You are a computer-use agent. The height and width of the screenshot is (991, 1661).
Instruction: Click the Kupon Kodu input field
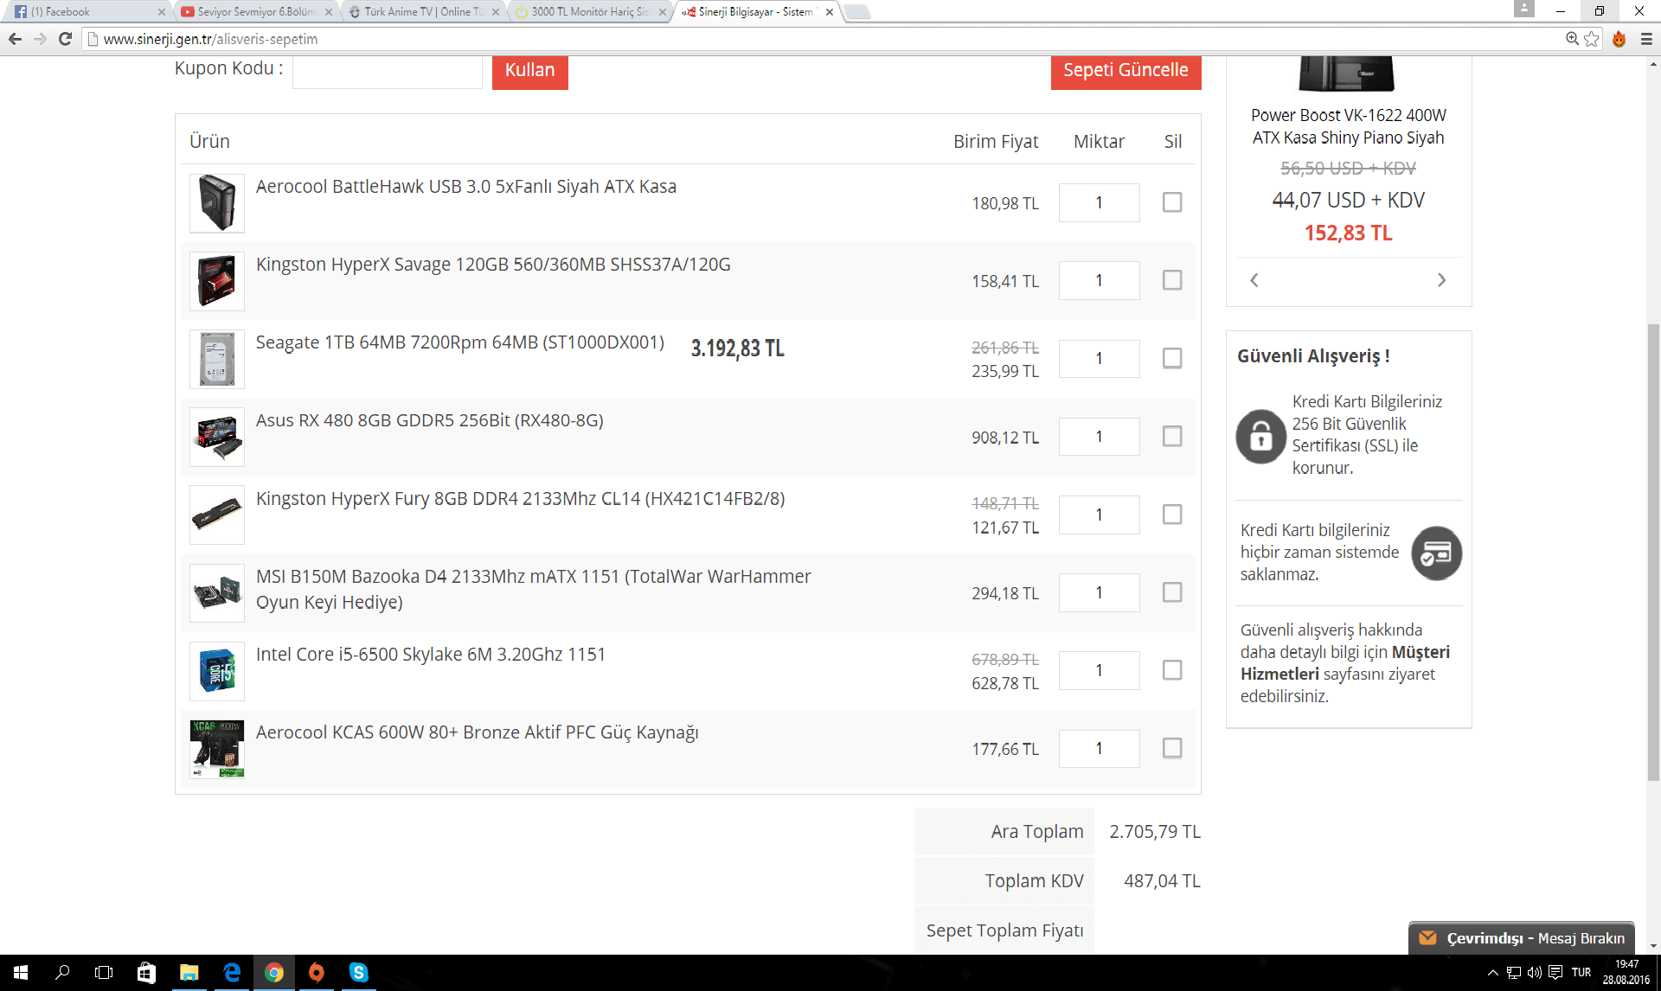pyautogui.click(x=387, y=72)
